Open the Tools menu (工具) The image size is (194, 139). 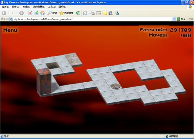pyautogui.click(x=52, y=7)
